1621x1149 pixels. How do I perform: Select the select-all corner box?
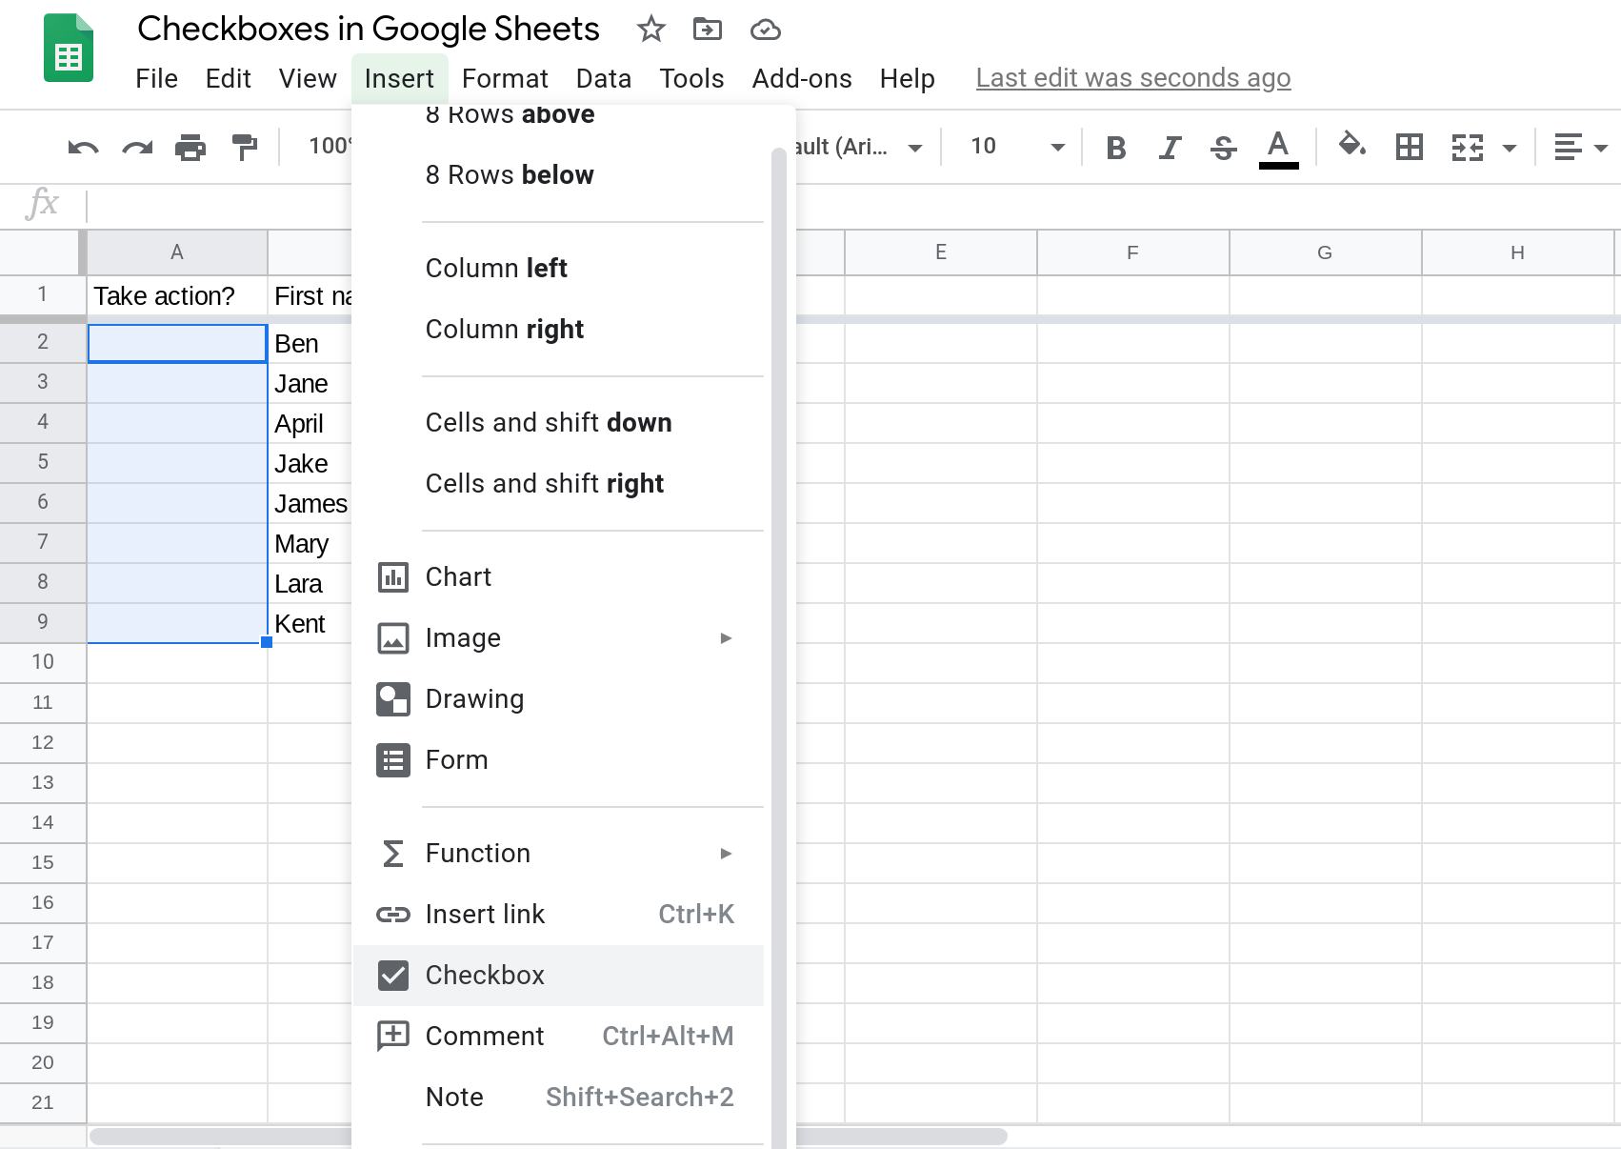point(43,252)
